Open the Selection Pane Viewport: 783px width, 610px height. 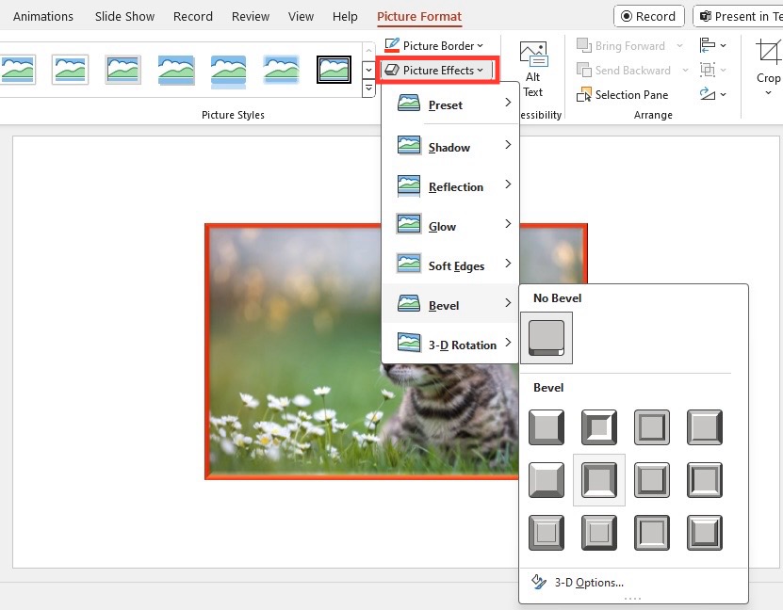point(622,95)
